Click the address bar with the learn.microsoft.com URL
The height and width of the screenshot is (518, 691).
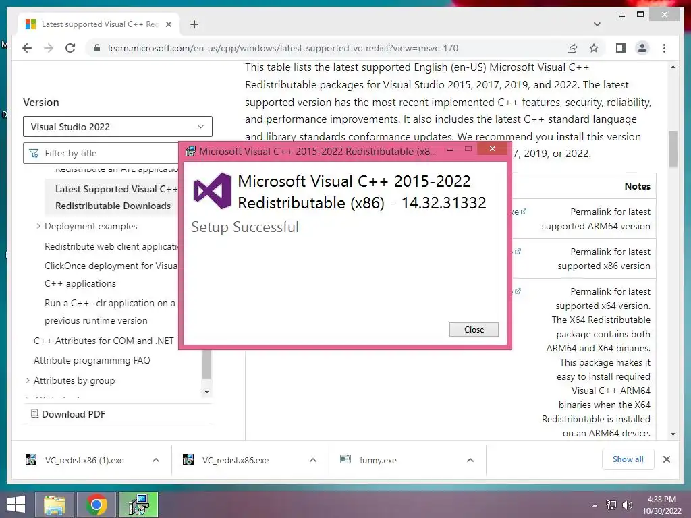pyautogui.click(x=283, y=48)
